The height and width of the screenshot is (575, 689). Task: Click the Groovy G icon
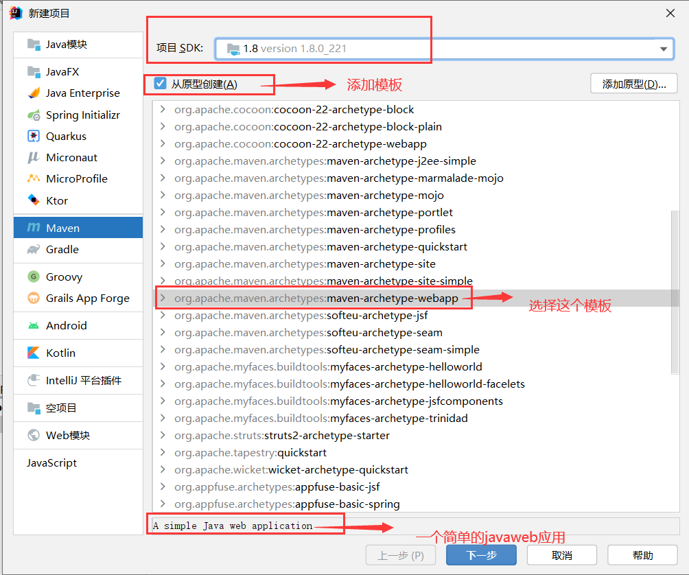point(34,277)
